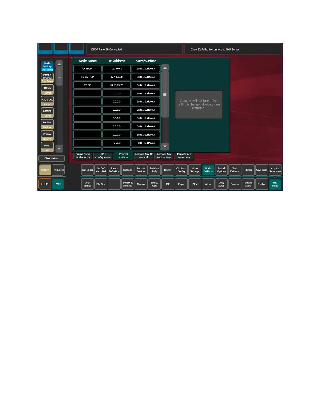The image size is (311, 402).
Task: Open E-MEM & Timeline menu
Action: (128, 184)
